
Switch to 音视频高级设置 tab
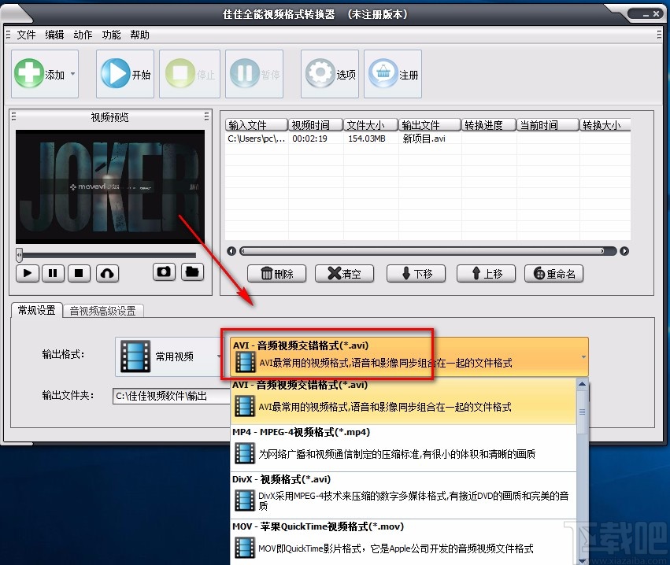(x=102, y=311)
